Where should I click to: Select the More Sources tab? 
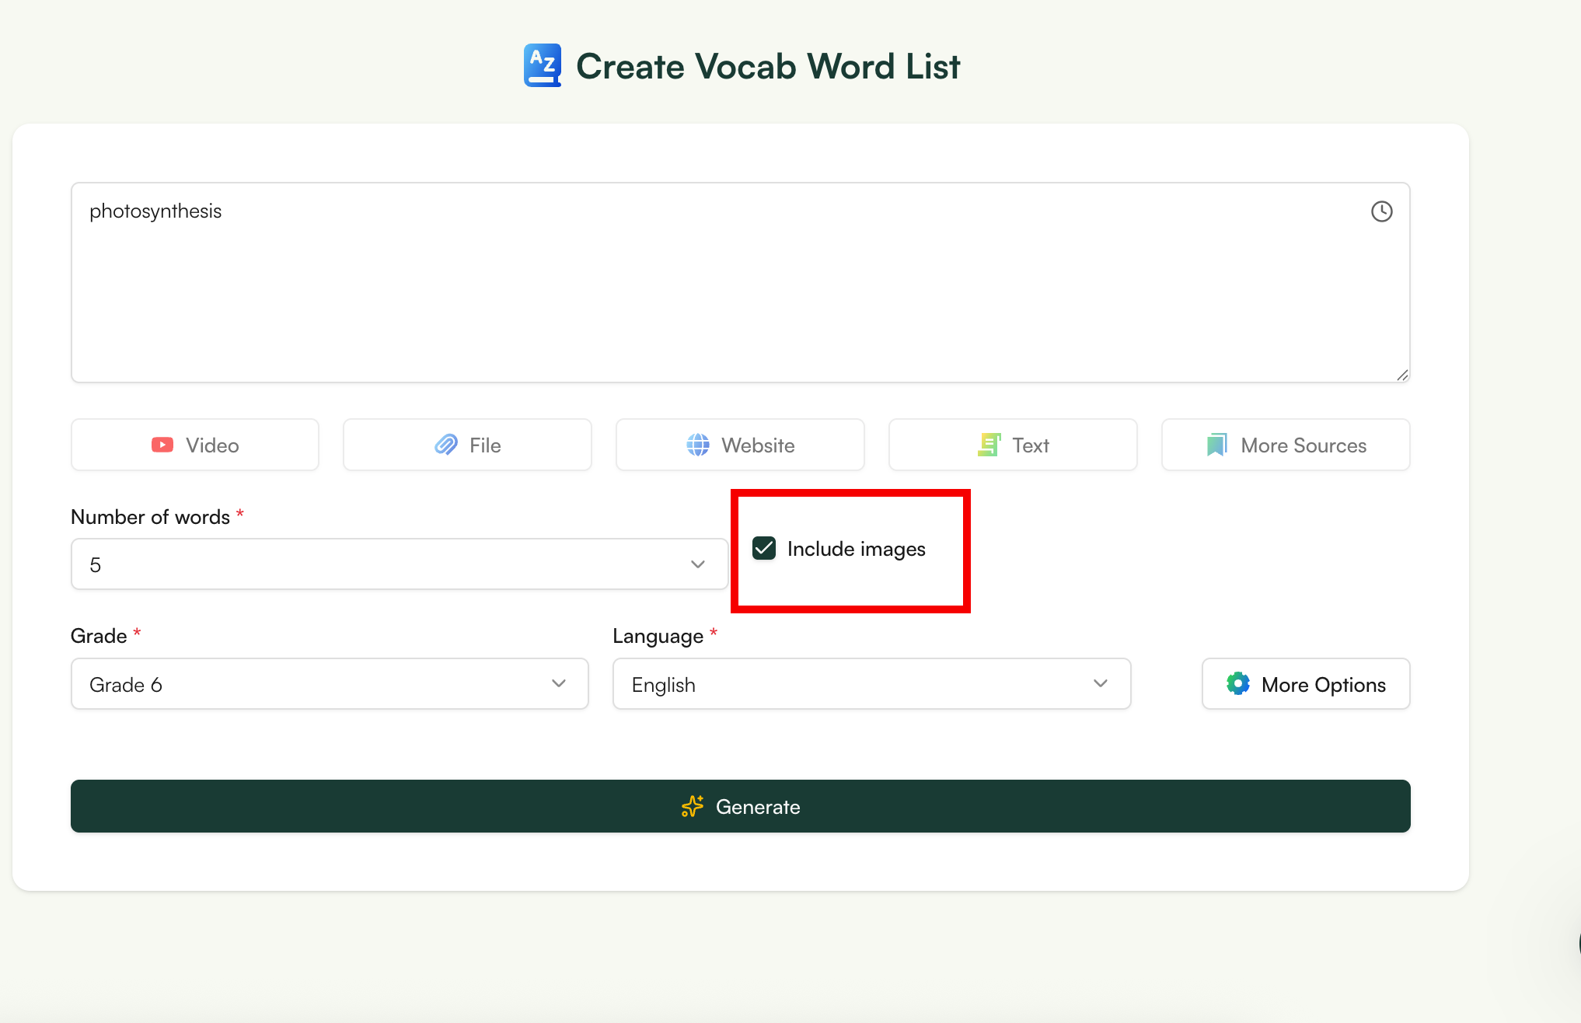click(x=1285, y=444)
